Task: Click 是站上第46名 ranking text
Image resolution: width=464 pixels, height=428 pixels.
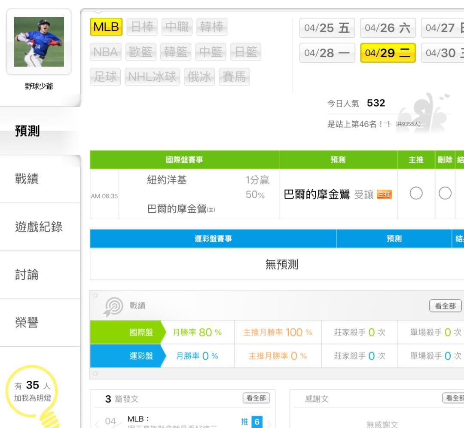Action: [x=359, y=124]
